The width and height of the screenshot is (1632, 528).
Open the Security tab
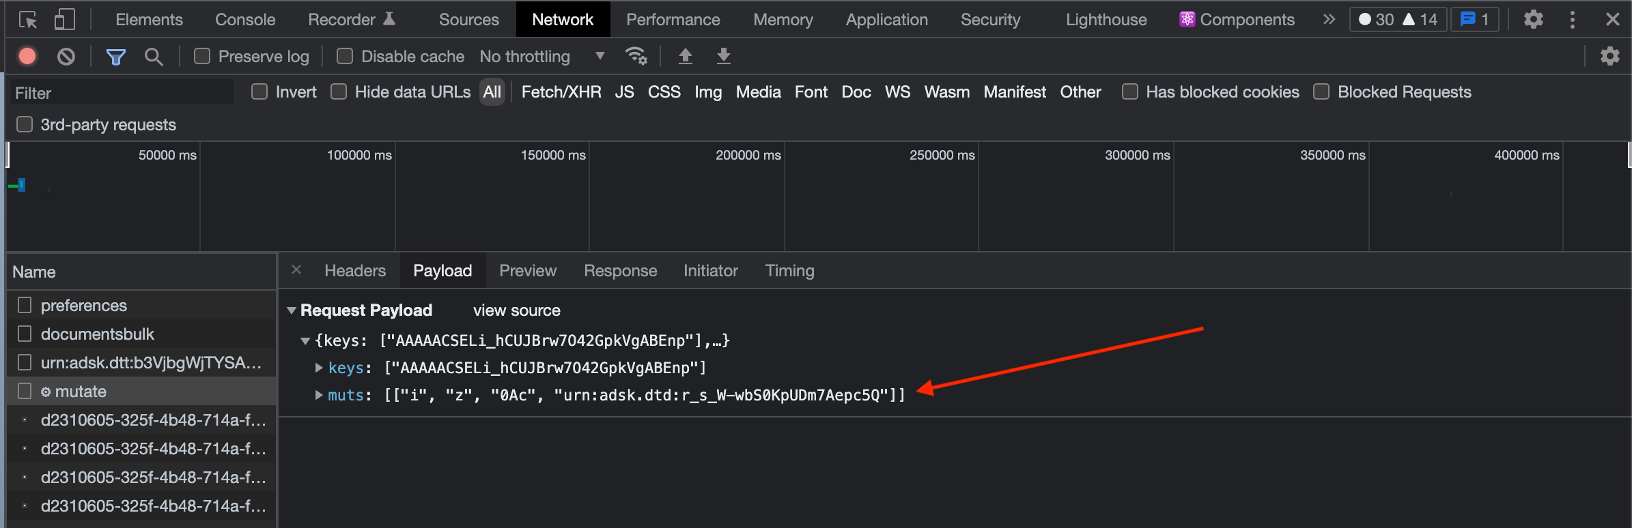[990, 20]
